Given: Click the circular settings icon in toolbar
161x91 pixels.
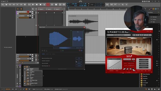Looking at the screenshot, I should click(x=25, y=5).
